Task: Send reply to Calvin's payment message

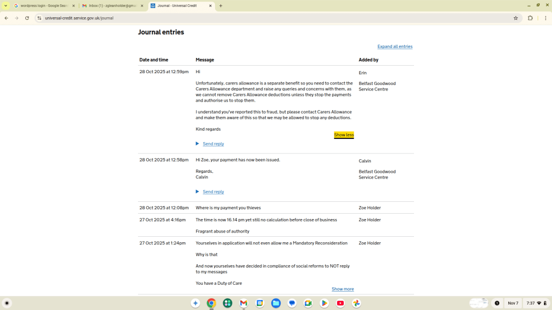Action: tap(213, 192)
